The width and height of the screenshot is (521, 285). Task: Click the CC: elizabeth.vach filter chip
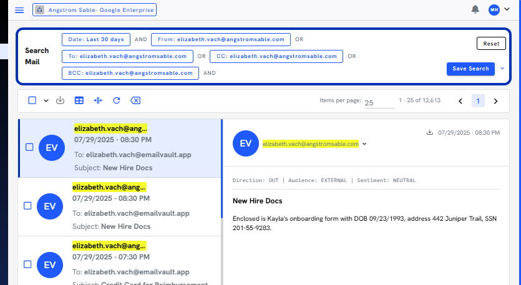pos(276,57)
